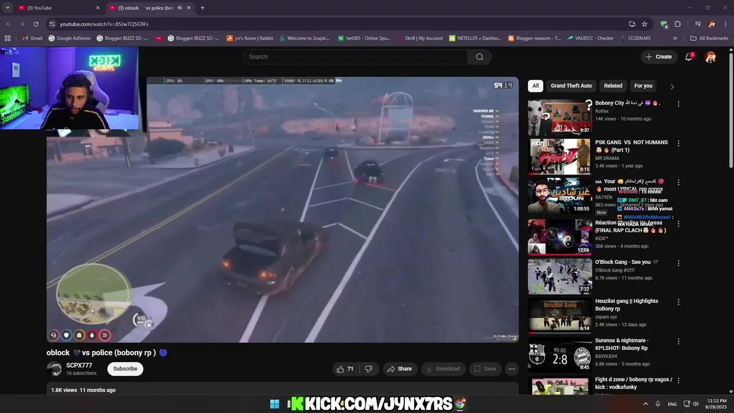Open Surenos & nightmare video thumbnail
This screenshot has height=413, width=734.
coord(559,354)
